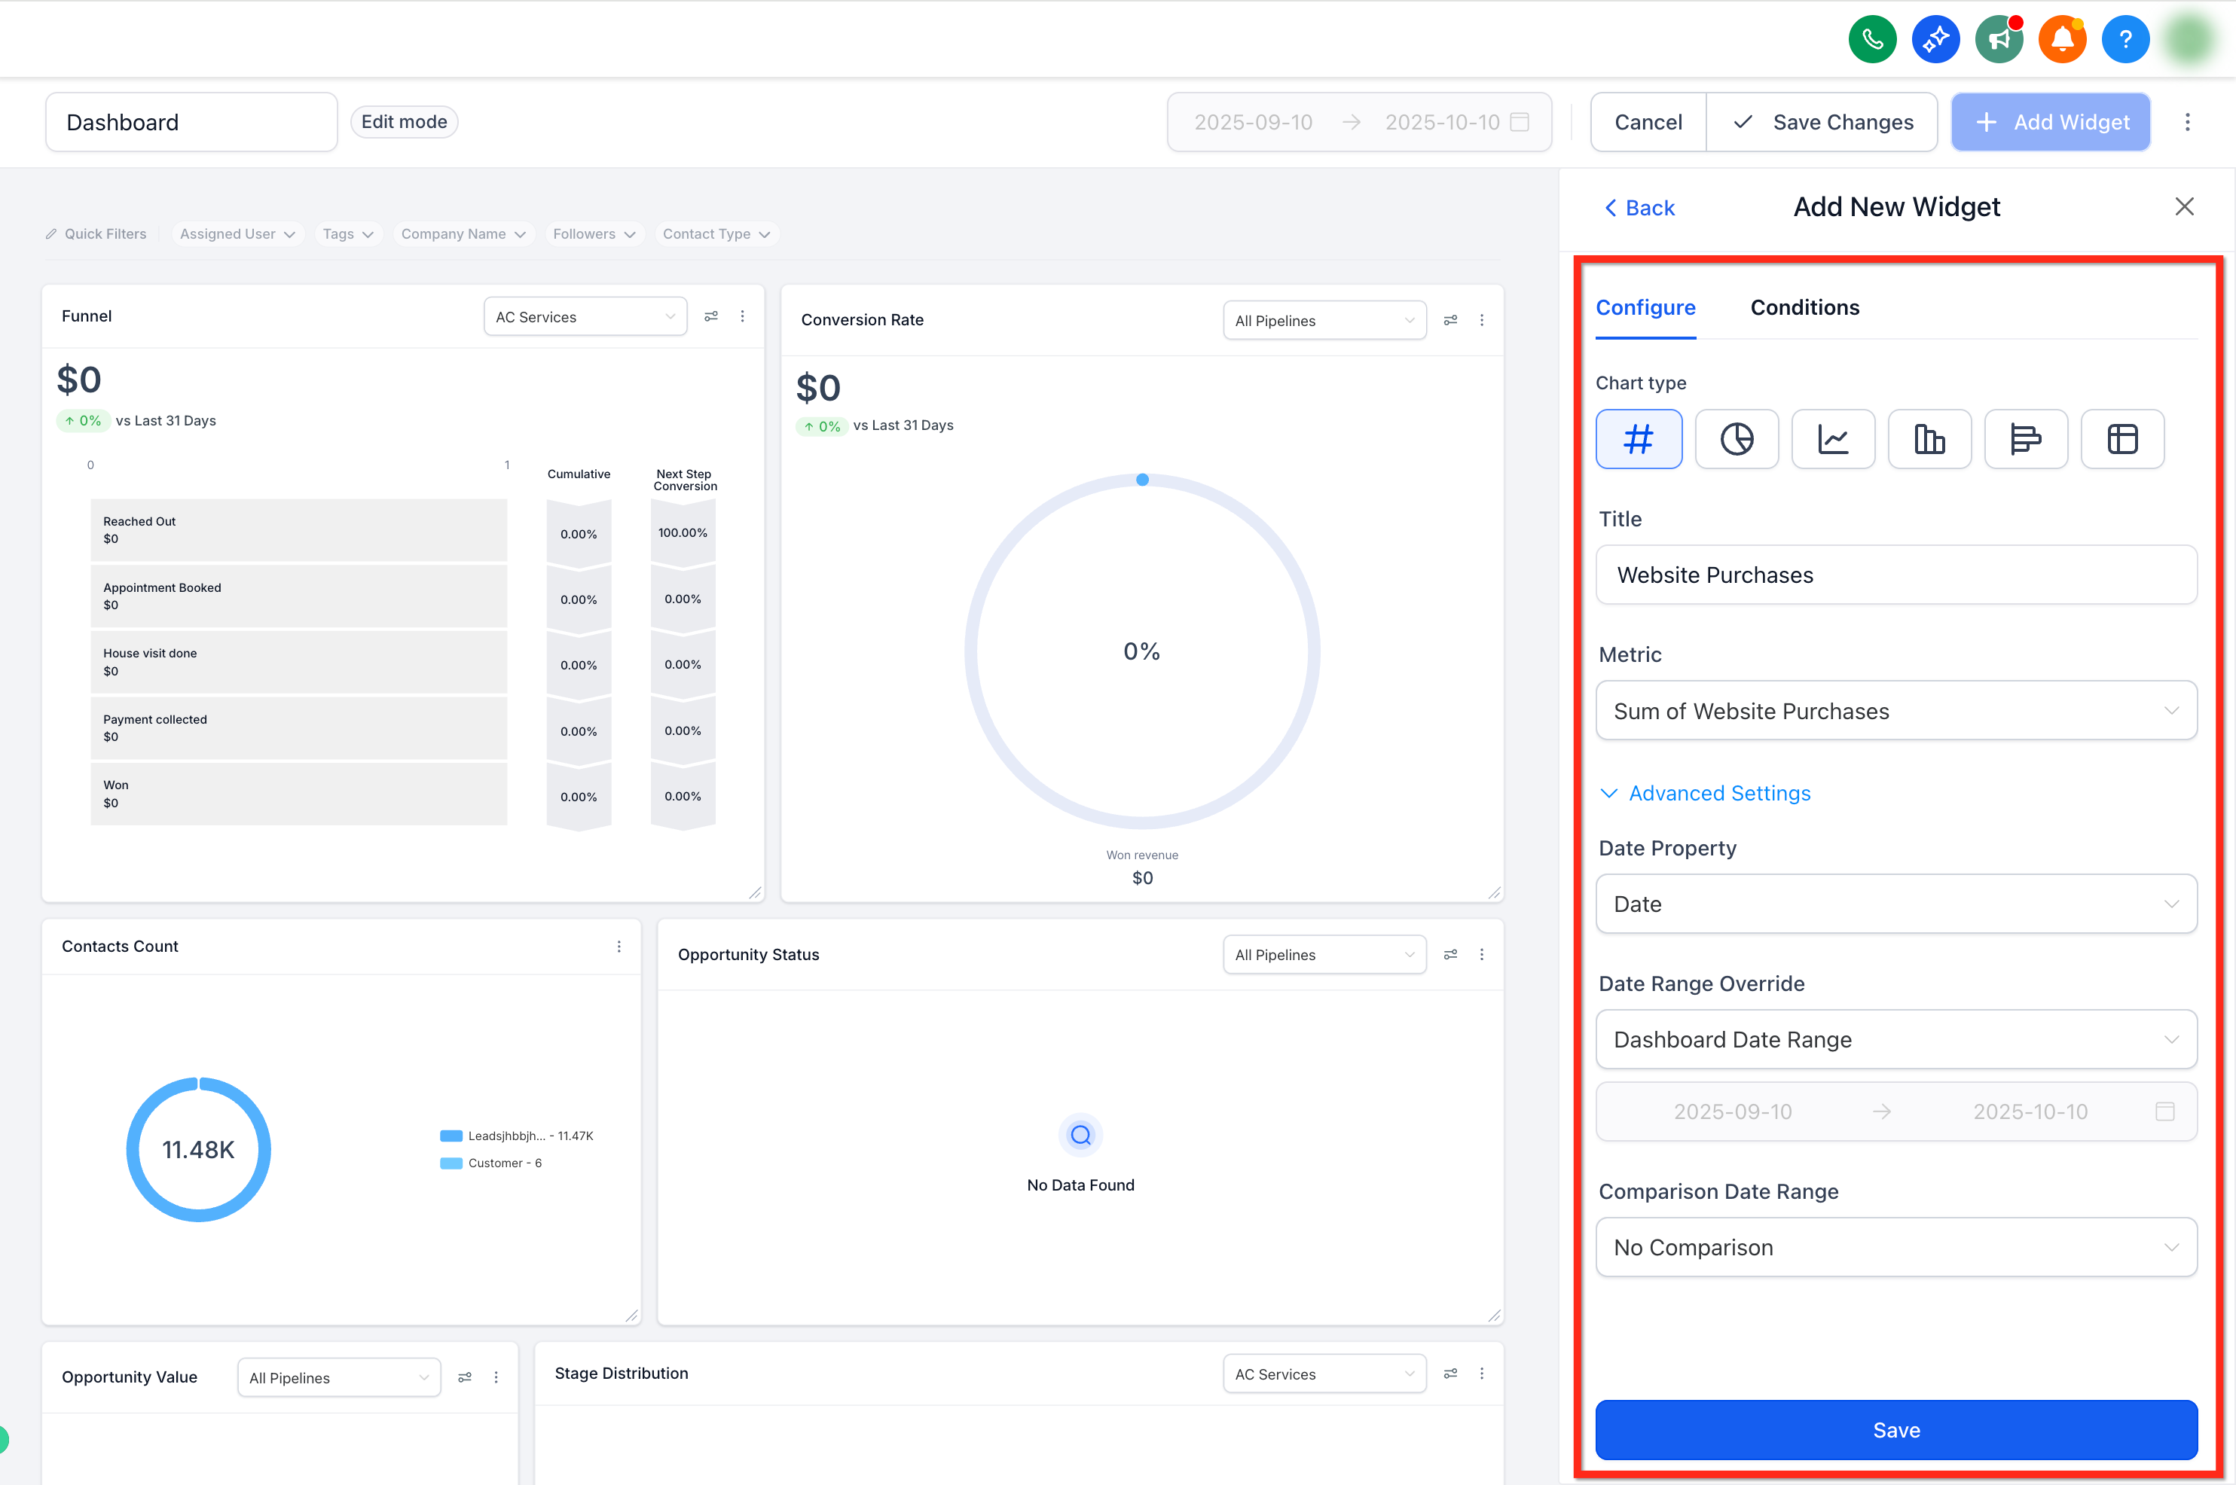Viewport: 2236px width, 1485px height.
Task: Open the Funnel AC Services pipeline dropdown
Action: point(585,316)
